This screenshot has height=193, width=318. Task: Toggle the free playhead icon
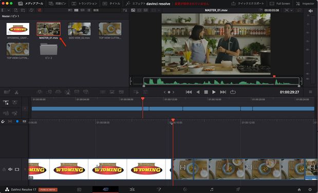tap(14, 103)
